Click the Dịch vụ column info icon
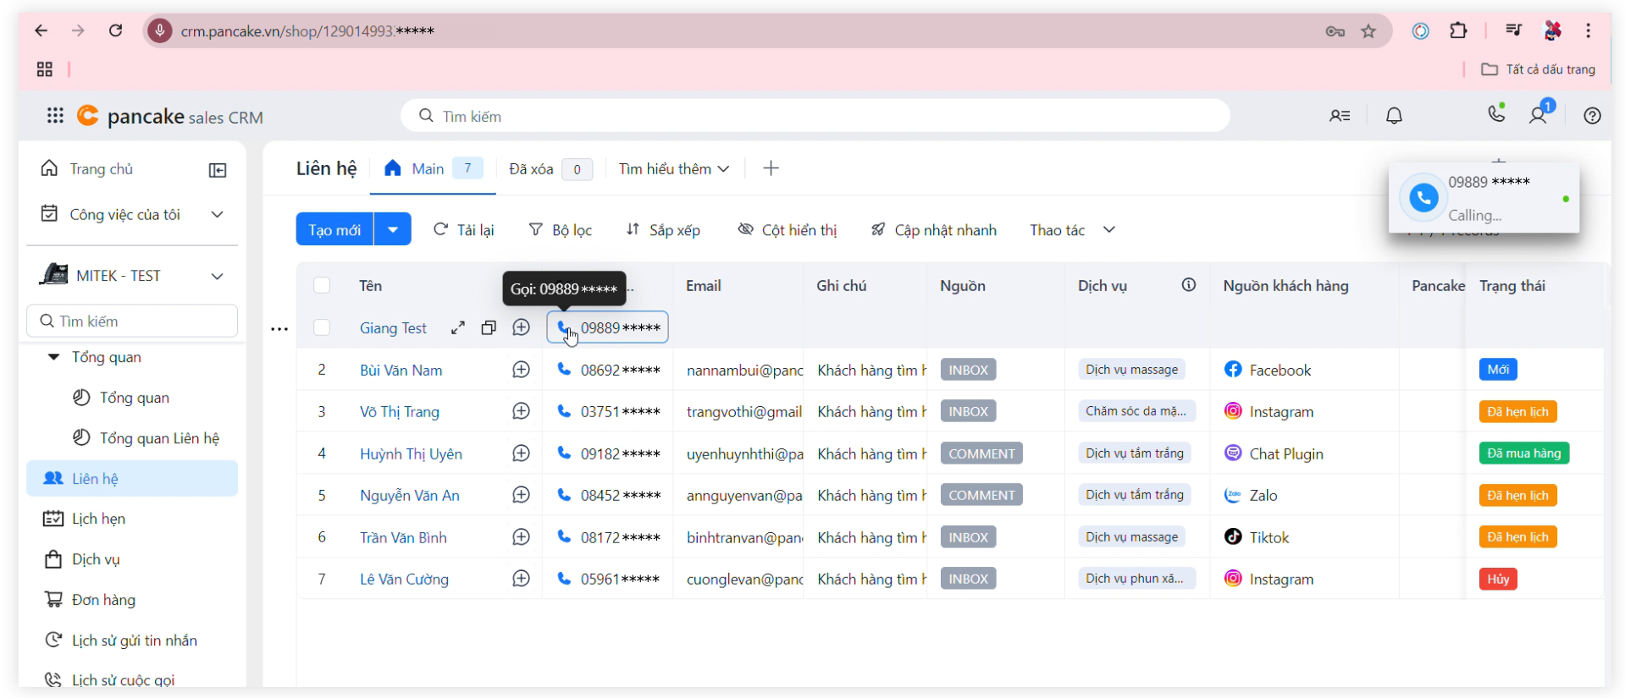1625x698 pixels. 1189,285
